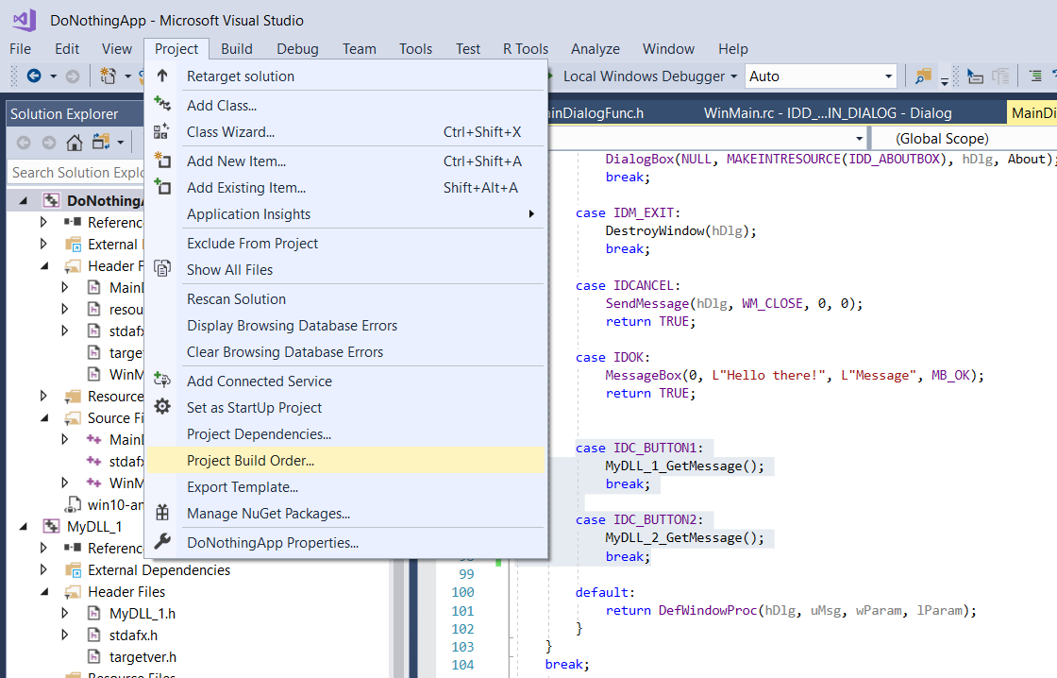Expand the stdafx.h node under MyDLL_1

[65, 635]
